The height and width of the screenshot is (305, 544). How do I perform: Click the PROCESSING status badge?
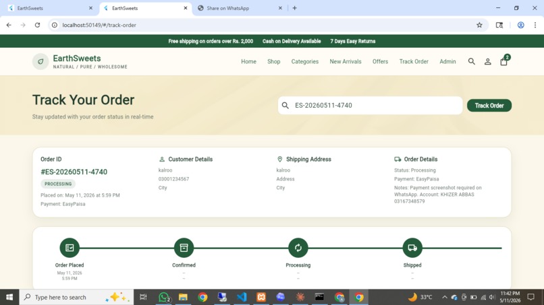58,184
